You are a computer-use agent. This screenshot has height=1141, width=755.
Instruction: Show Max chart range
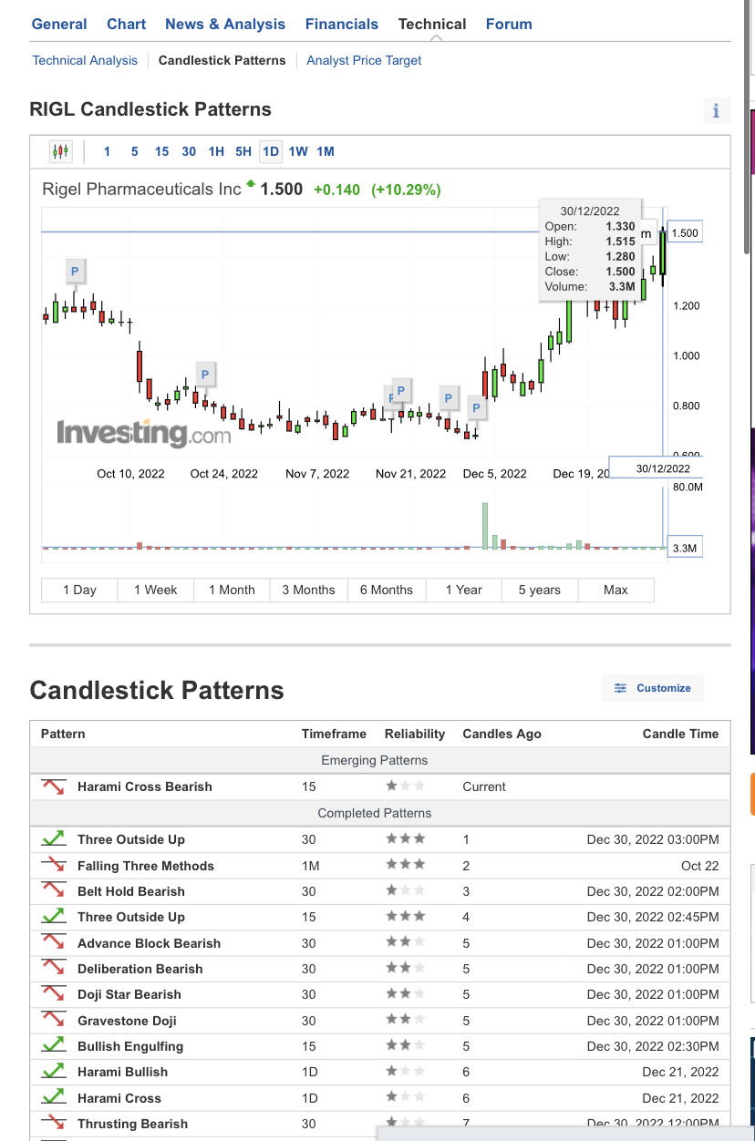615,590
